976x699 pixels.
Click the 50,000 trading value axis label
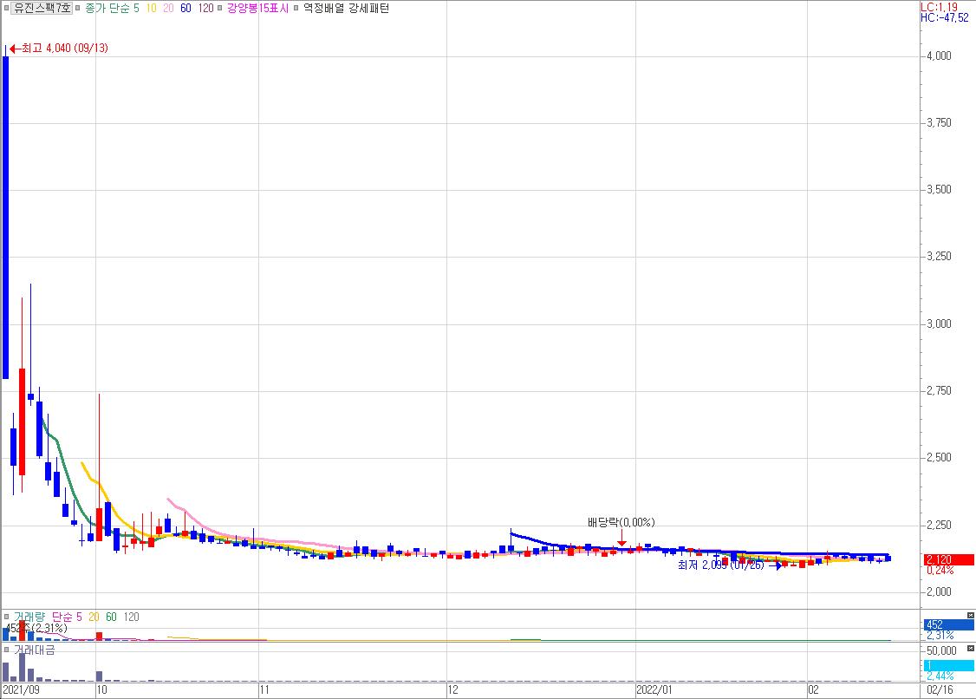coord(942,650)
